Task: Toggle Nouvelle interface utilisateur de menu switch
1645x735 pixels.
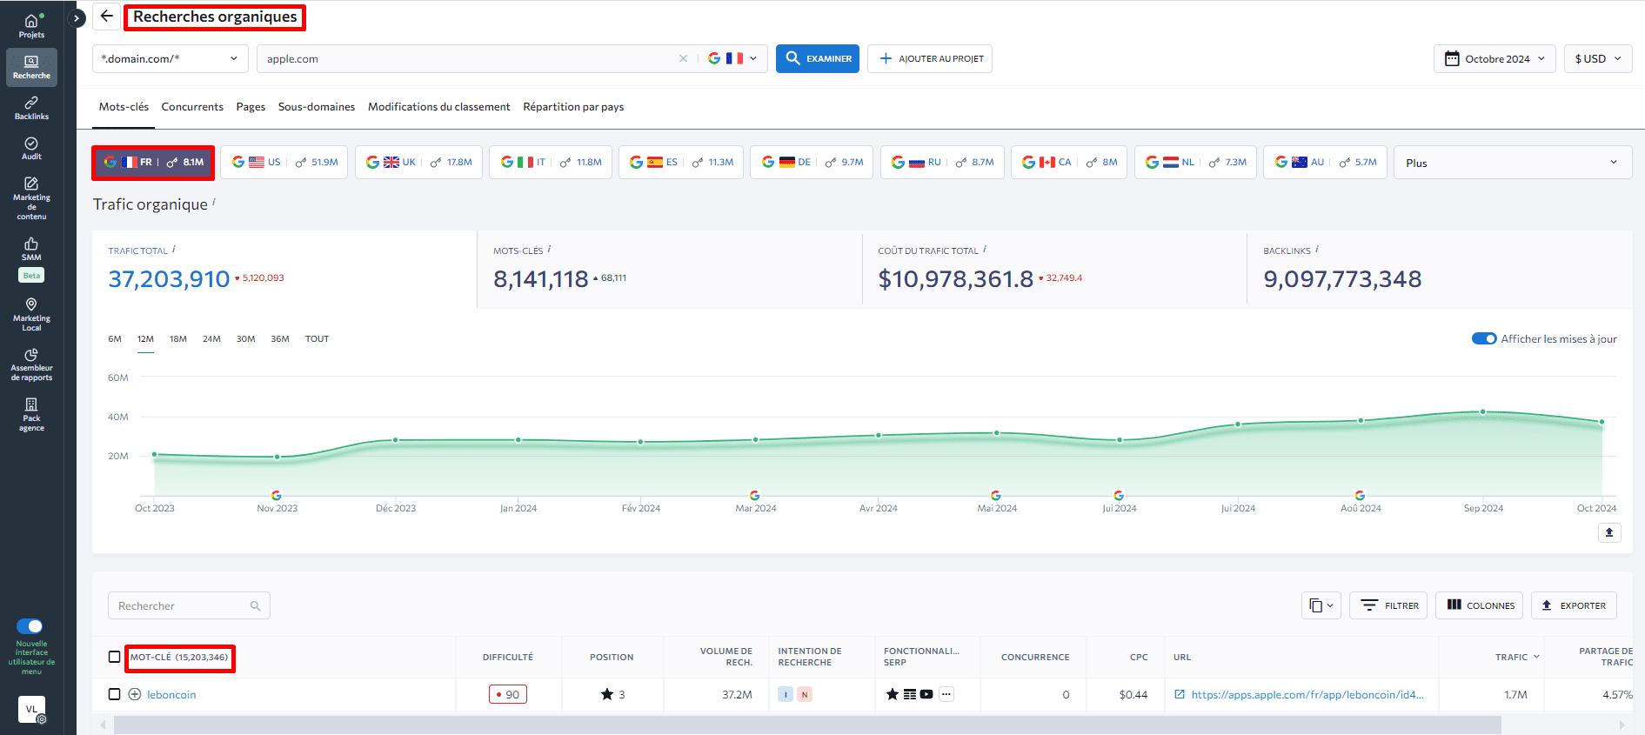Action: point(30,626)
